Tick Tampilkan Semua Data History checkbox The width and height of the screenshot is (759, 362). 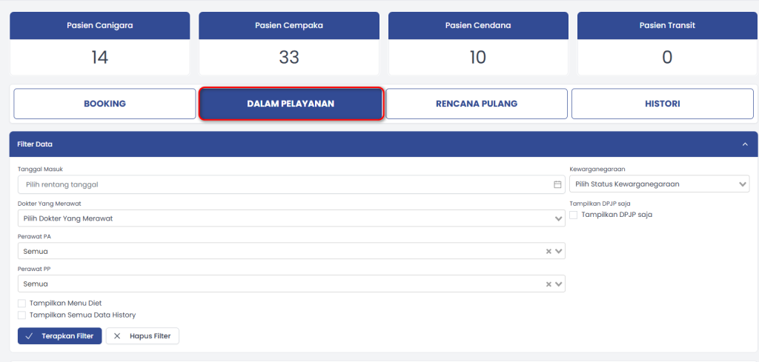click(x=22, y=315)
